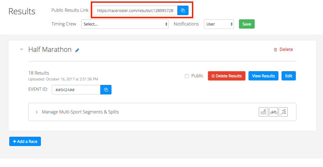This screenshot has height=167, width=323.
Task: Click the Public Results Link field
Action: coord(135,10)
